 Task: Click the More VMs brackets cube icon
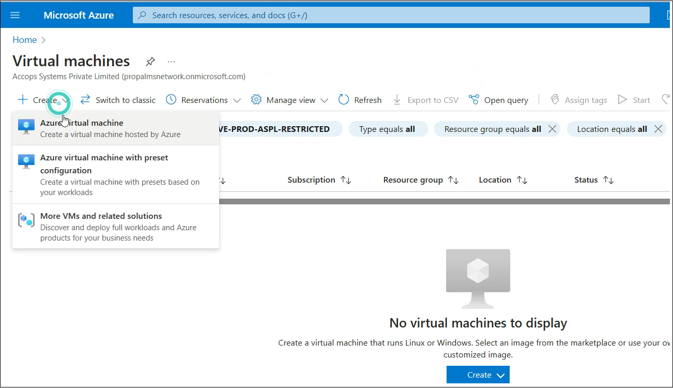26,220
